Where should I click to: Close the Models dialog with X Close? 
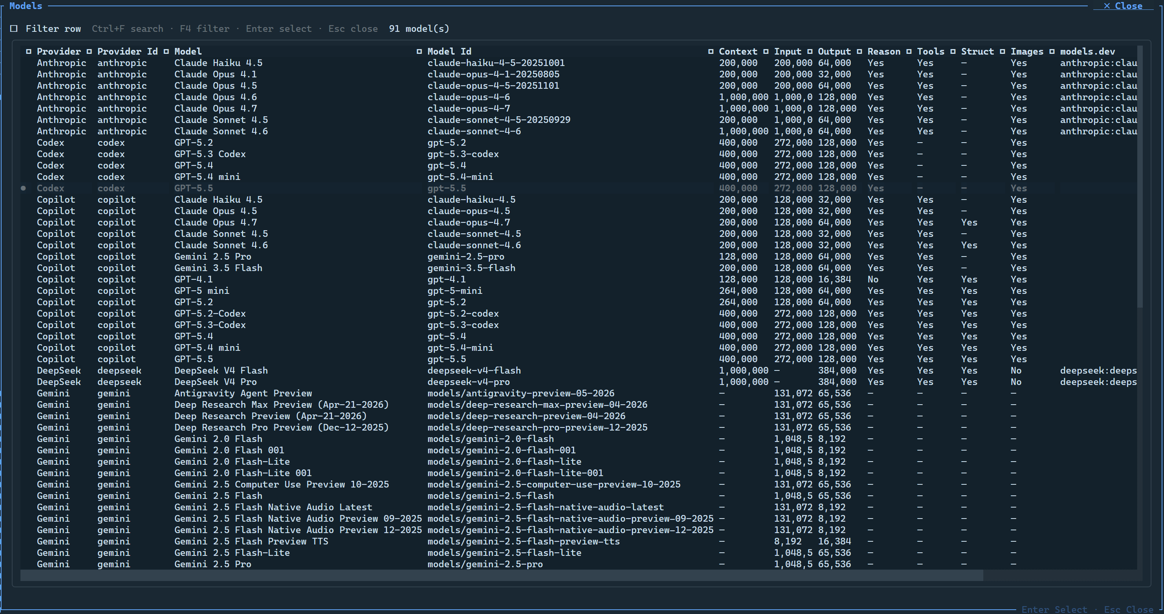[x=1123, y=6]
